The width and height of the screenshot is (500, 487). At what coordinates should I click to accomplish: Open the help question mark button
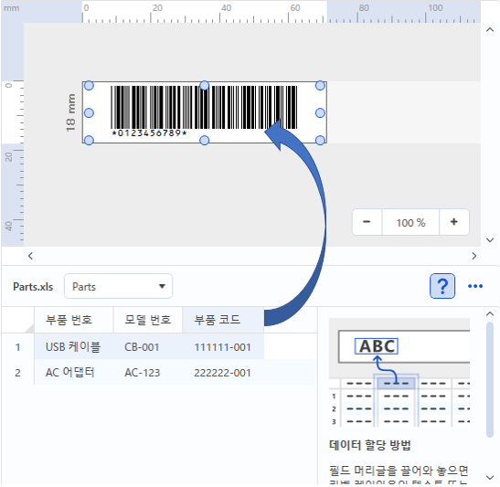[x=442, y=286]
